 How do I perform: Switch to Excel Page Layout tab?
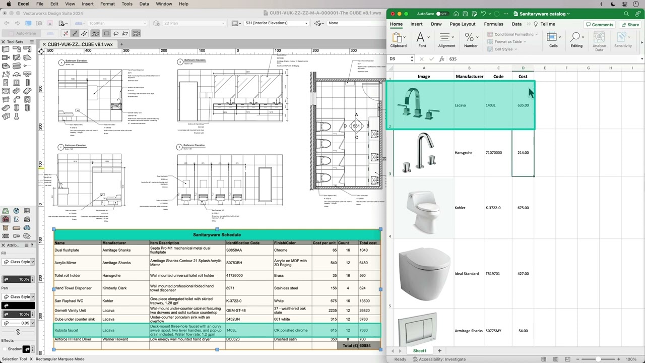463,24
